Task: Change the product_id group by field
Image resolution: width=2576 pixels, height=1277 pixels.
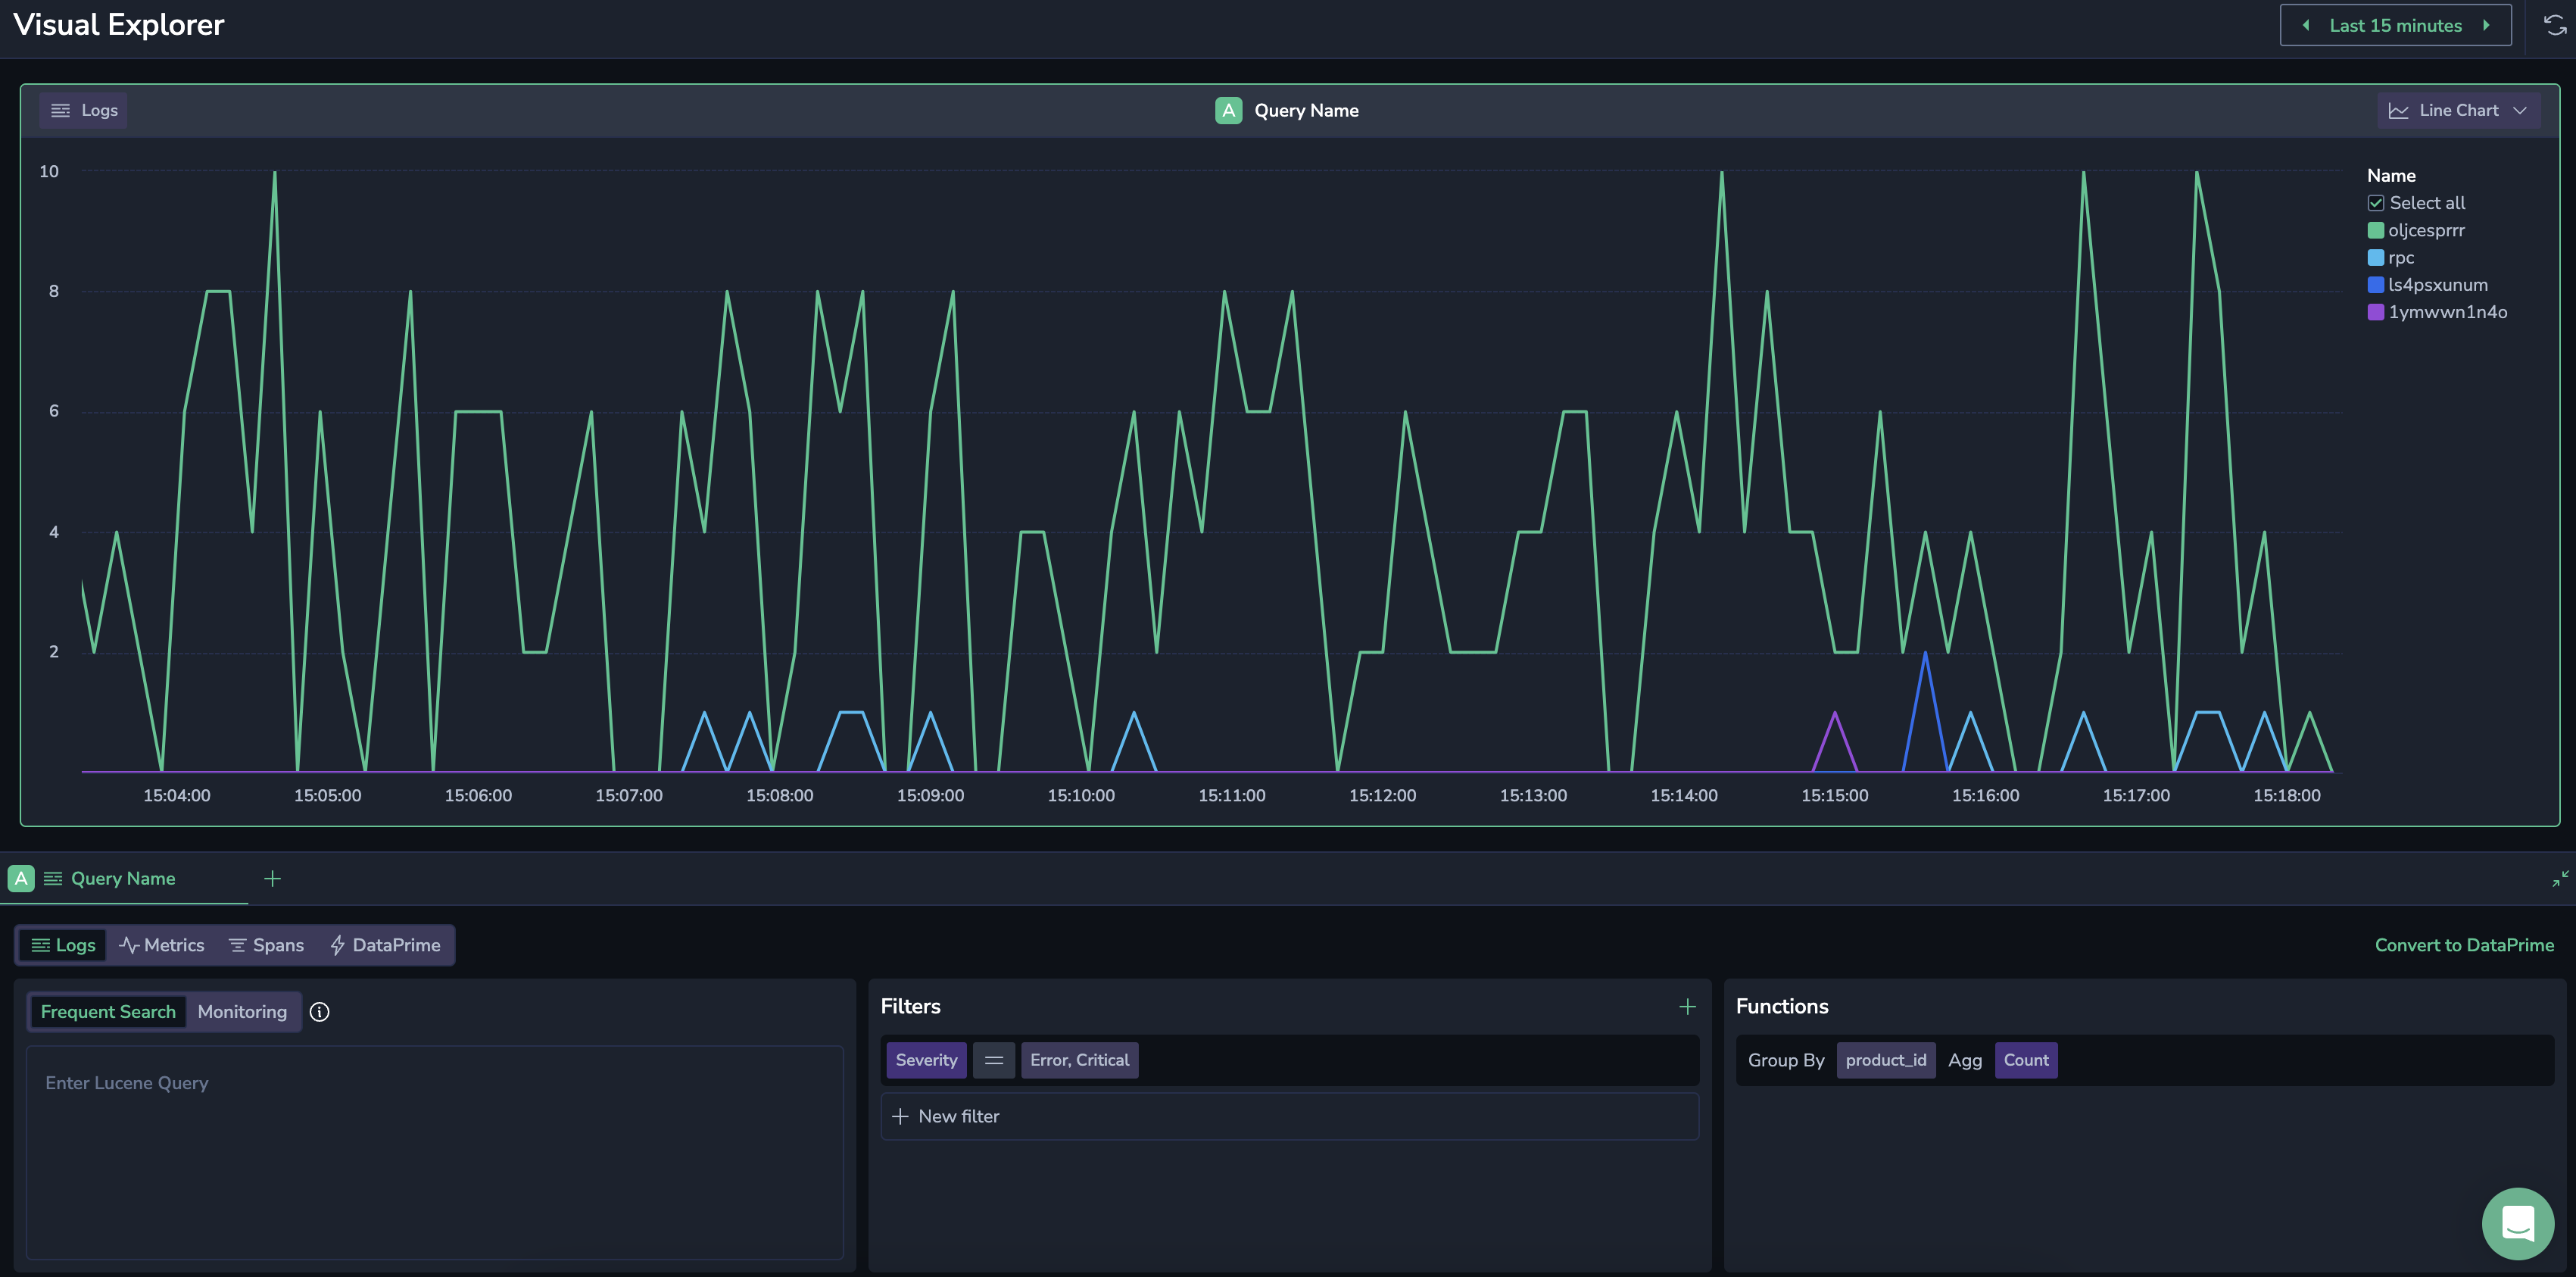Action: point(1885,1060)
